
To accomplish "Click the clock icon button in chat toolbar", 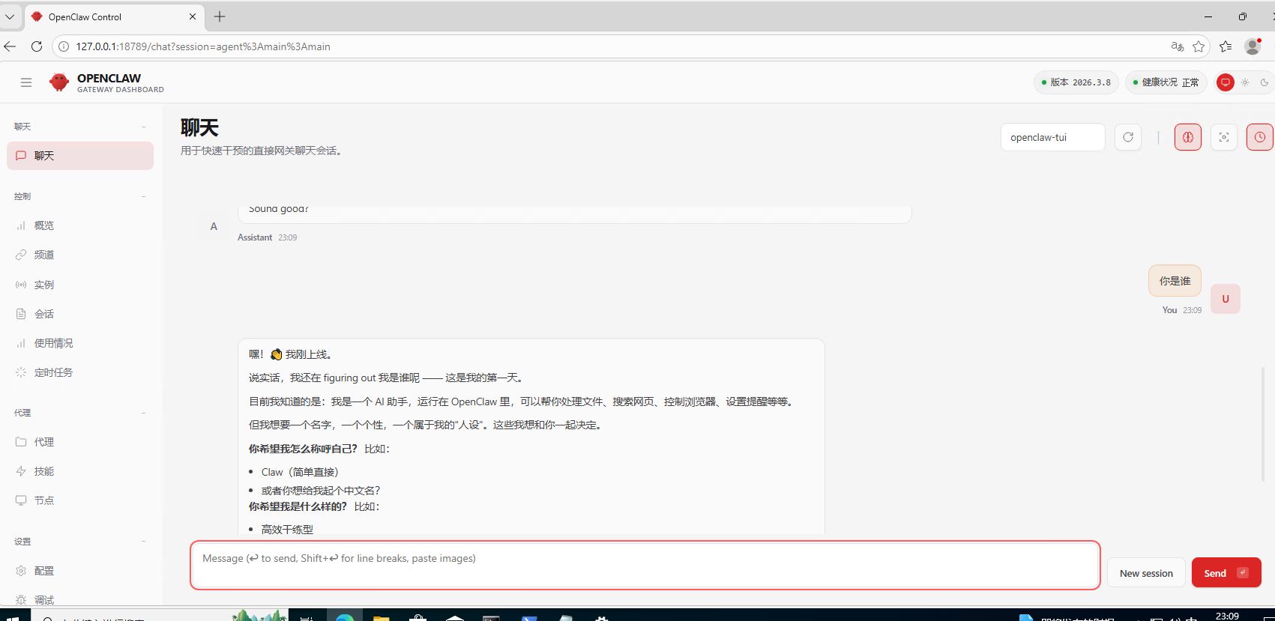I will coord(1259,137).
